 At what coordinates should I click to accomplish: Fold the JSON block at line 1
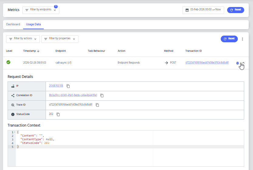tap(15, 132)
